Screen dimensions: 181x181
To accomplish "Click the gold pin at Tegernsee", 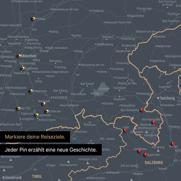I will [x=37, y=115].
